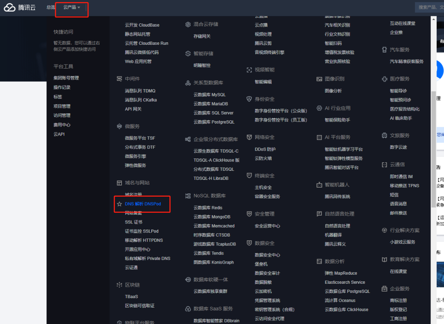This screenshot has width=444, height=324.
Task: Click the NoSQL 数据库 category icon
Action: pyautogui.click(x=188, y=195)
